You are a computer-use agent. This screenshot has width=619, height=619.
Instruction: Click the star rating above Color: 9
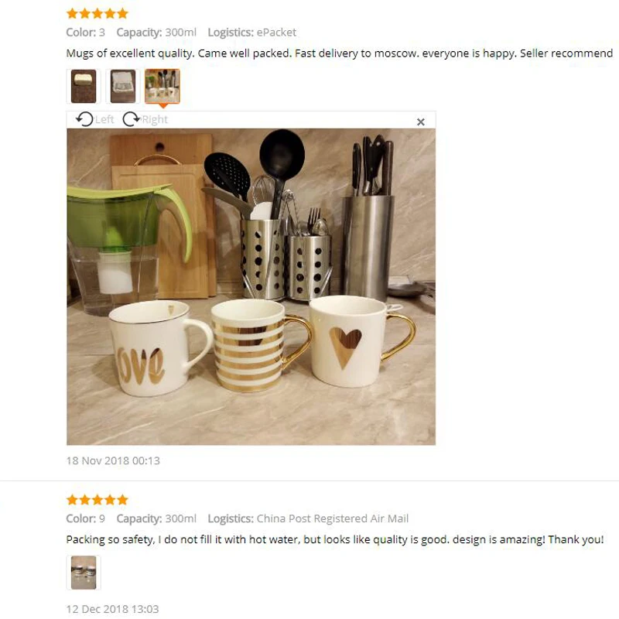coord(97,500)
